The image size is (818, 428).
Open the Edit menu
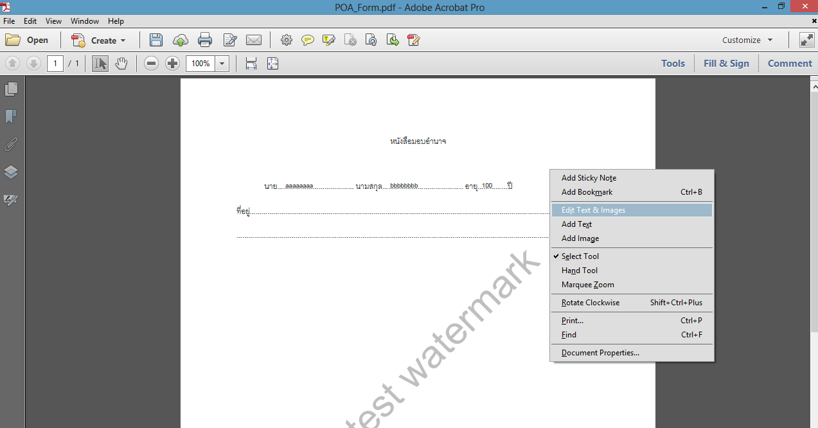click(x=30, y=21)
